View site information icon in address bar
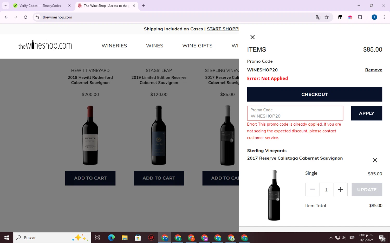Screen dimensions: 390x243 pyautogui.click(x=37, y=17)
